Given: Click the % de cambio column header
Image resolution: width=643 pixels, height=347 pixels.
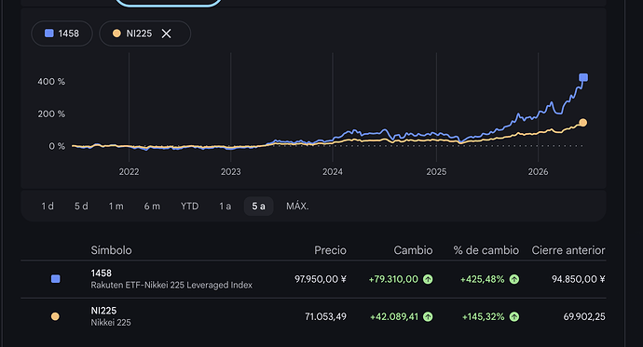Looking at the screenshot, I should click(x=486, y=250).
